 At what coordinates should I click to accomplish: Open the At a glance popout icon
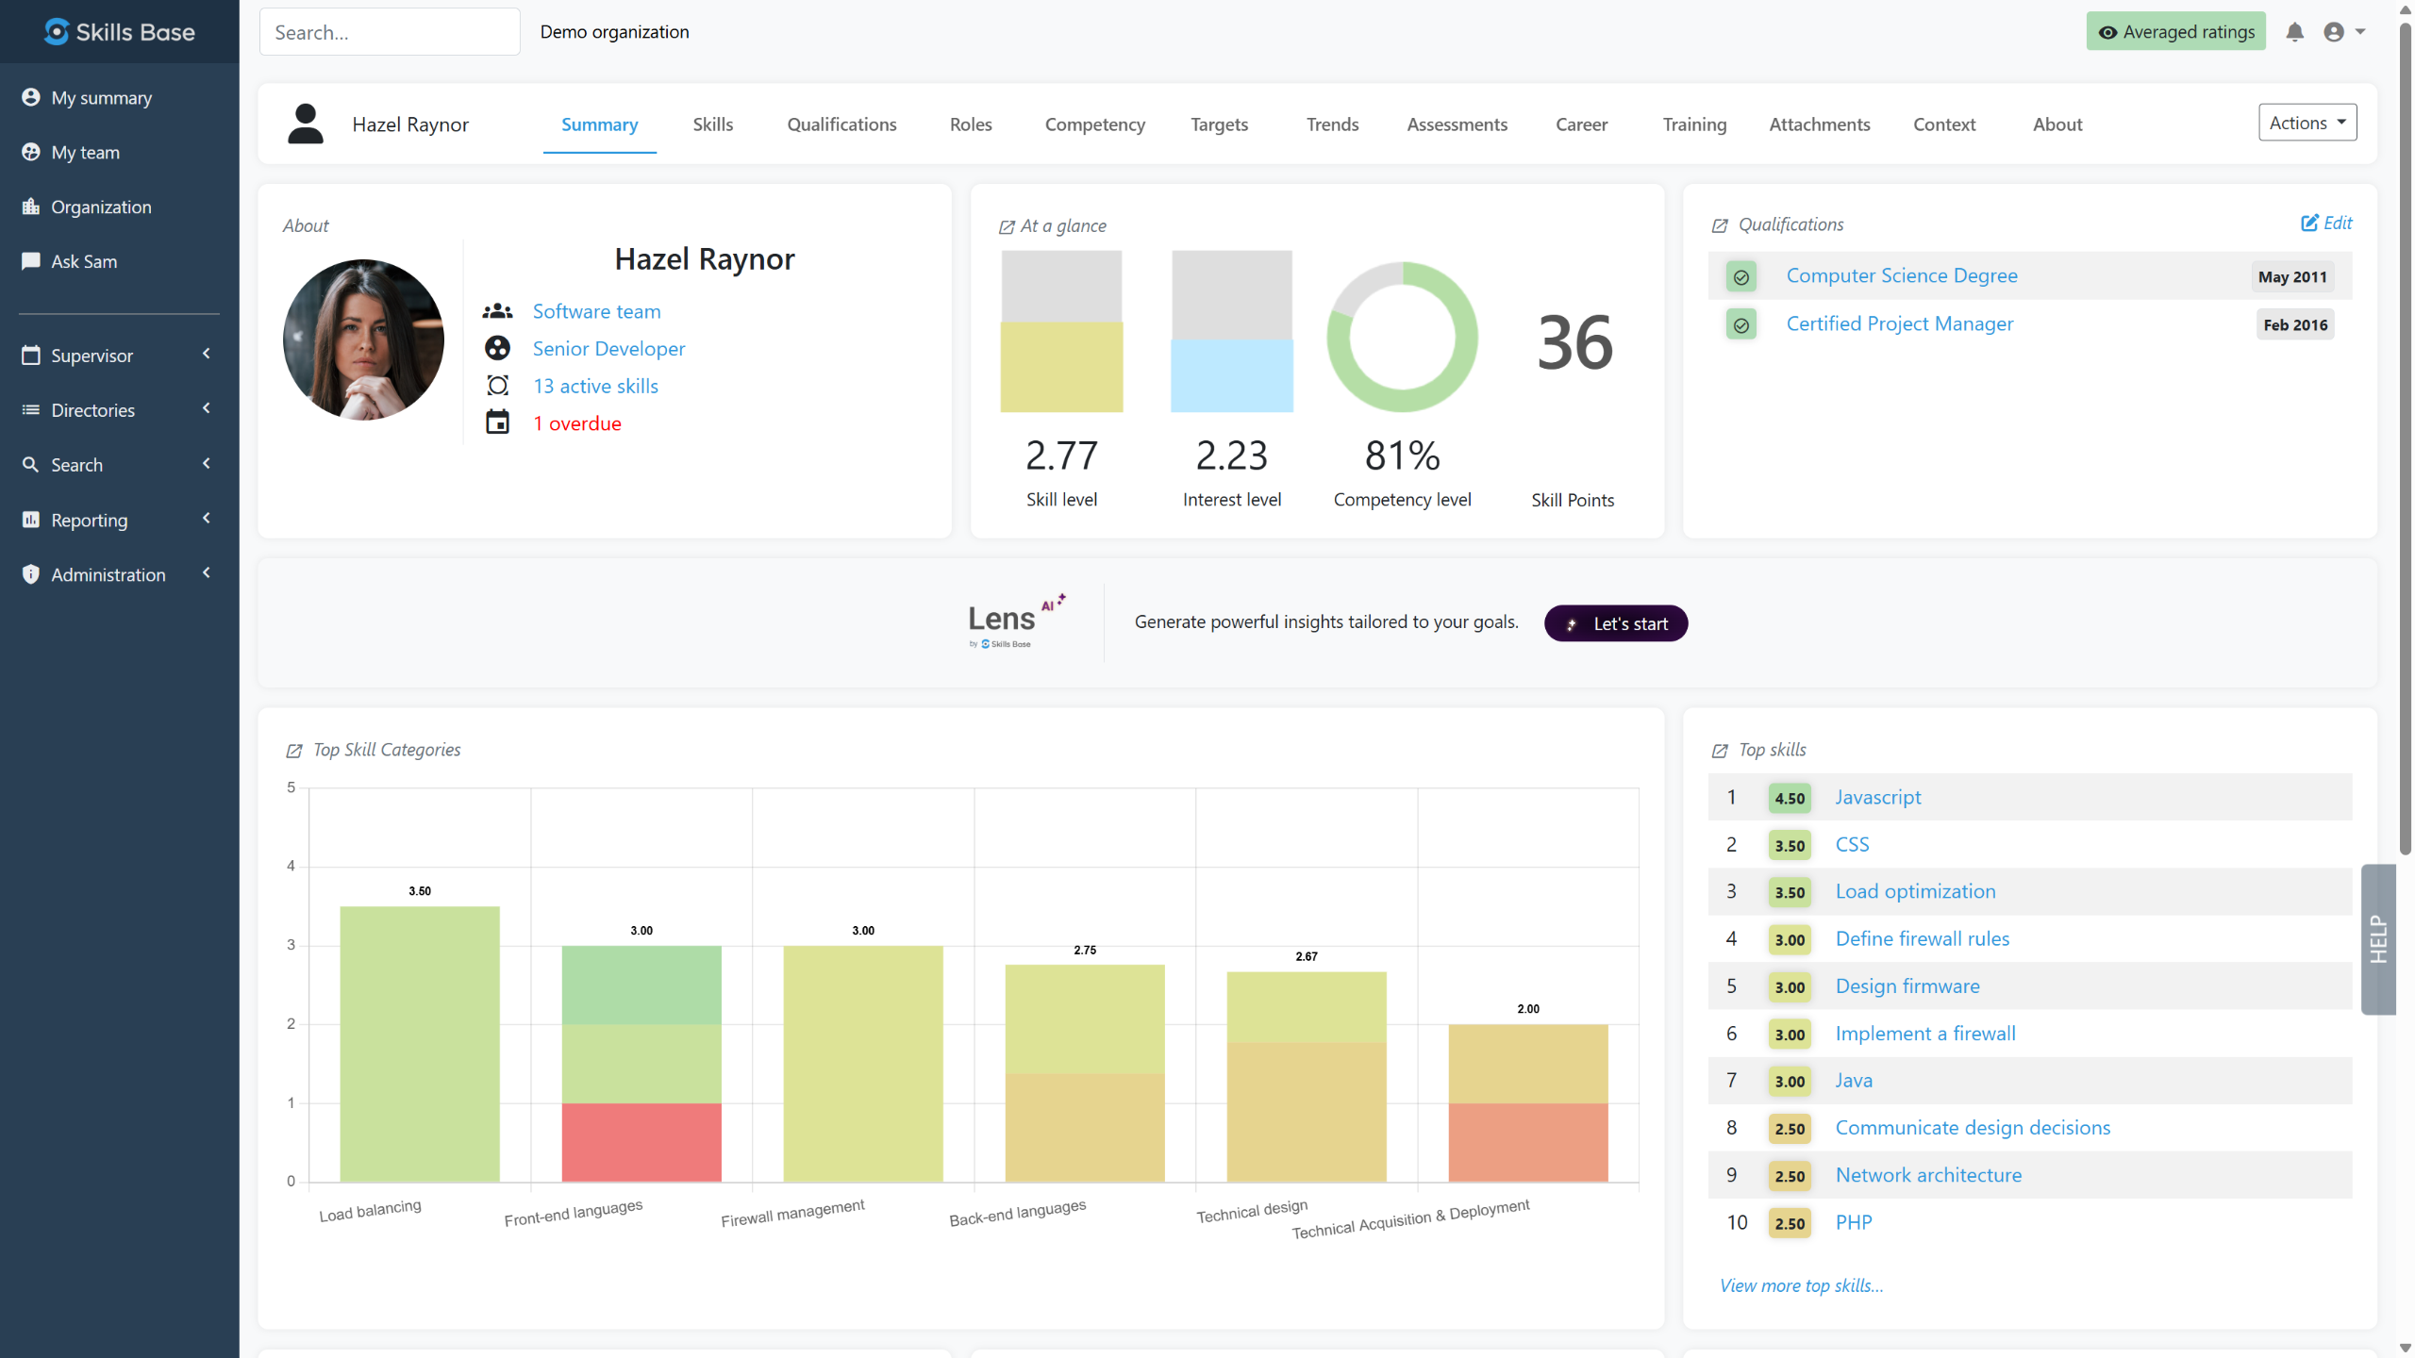(1007, 226)
